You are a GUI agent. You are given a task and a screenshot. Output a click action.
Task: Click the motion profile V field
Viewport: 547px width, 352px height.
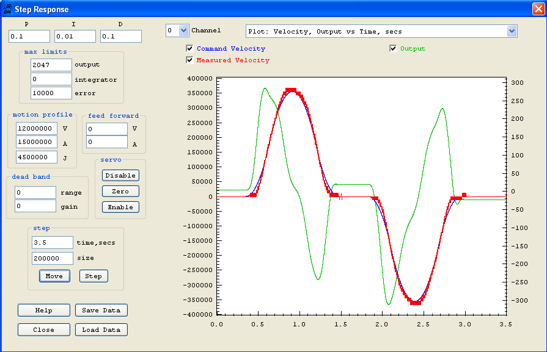pos(37,129)
